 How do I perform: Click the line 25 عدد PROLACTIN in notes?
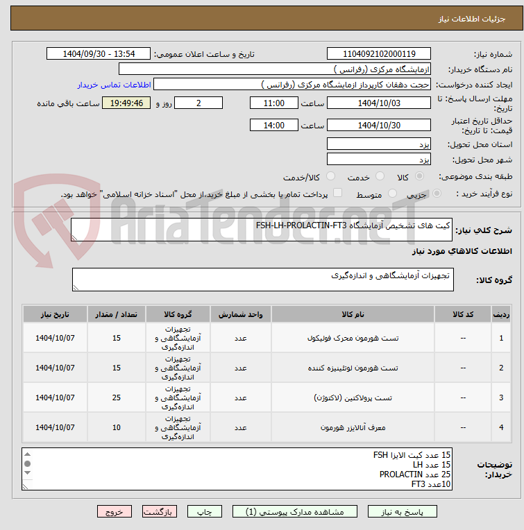point(415,475)
